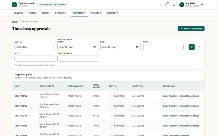Click the Optimus Health logo icon
Viewport: 218px width, 136px height.
pyautogui.click(x=14, y=5)
